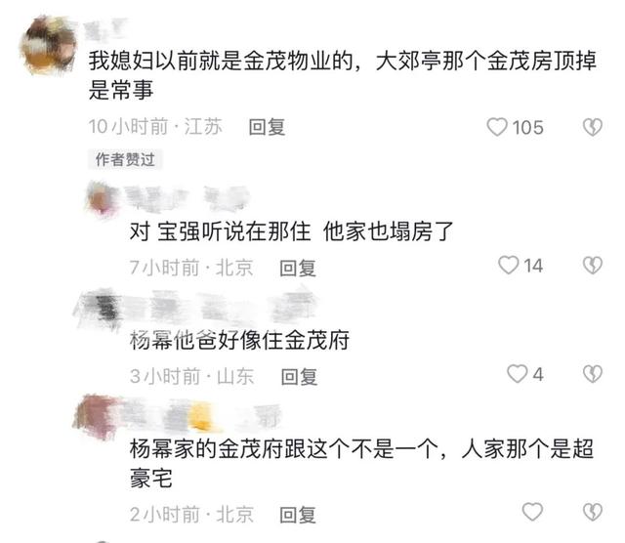Open avatar of the 杨幂他爸 commenter
This screenshot has height=543, width=625.
click(100, 309)
